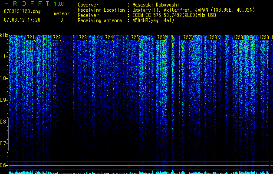Click the date stamp 07.03.12 17:20

(x=22, y=20)
